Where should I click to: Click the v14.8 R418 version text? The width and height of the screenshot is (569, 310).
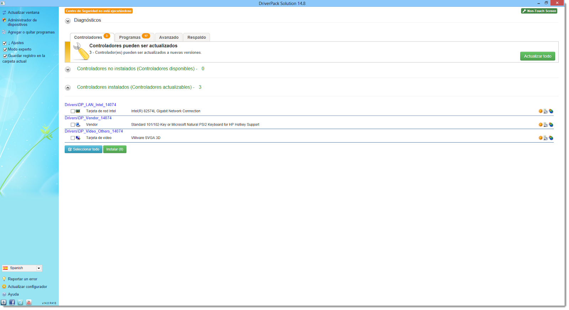[x=49, y=303]
